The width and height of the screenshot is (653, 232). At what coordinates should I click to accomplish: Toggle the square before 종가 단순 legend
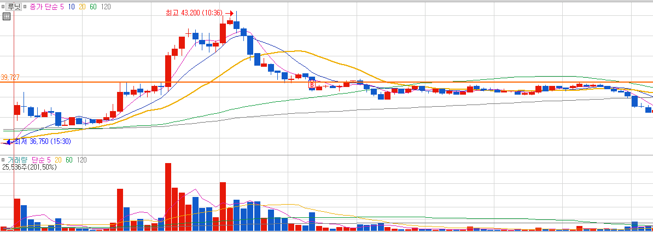pyautogui.click(x=26, y=7)
